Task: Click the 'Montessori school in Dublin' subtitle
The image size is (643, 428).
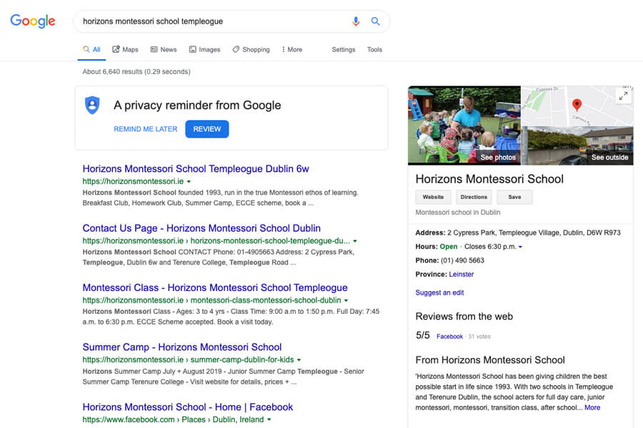Action: tap(458, 213)
